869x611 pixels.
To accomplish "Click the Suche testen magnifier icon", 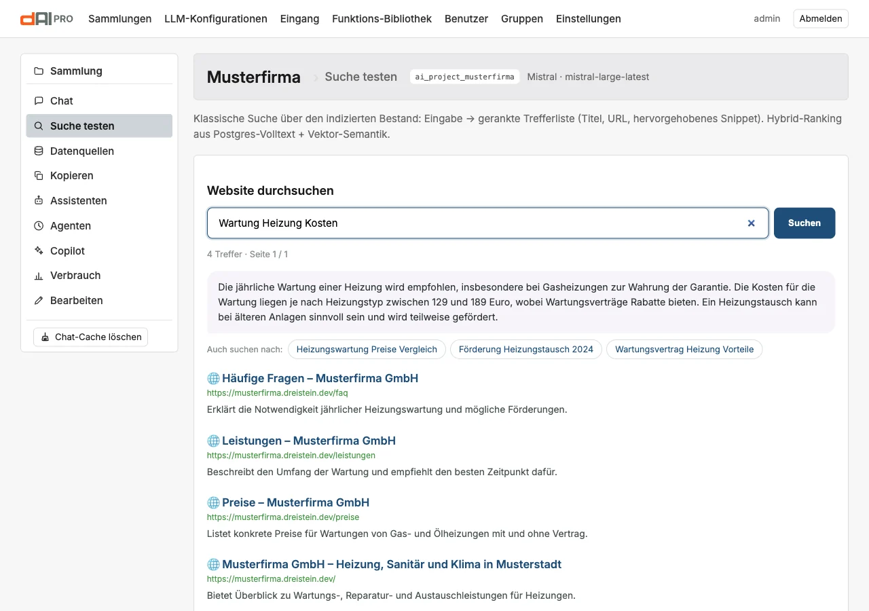I will [39, 126].
